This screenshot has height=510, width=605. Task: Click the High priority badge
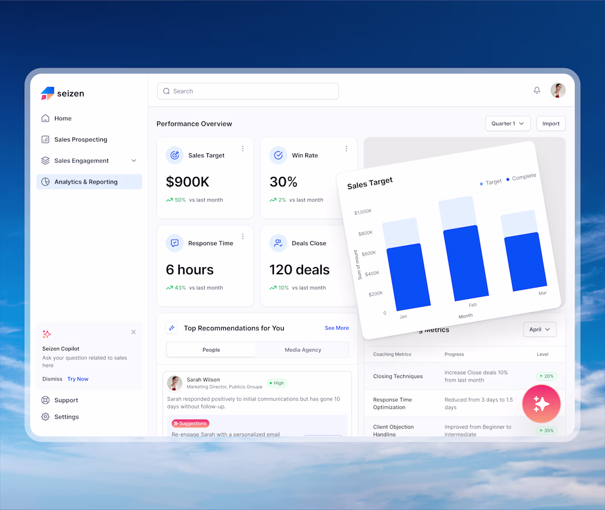click(277, 383)
